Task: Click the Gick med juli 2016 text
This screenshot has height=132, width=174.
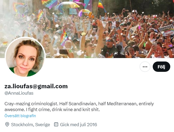Action: coord(78,125)
